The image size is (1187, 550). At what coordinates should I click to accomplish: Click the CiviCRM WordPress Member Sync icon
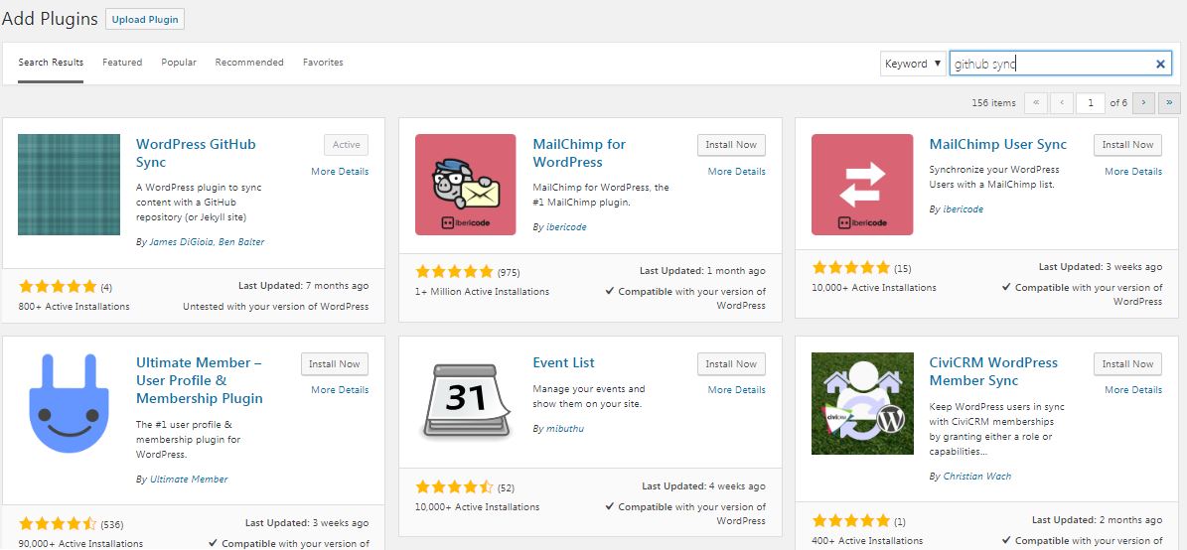pos(862,403)
